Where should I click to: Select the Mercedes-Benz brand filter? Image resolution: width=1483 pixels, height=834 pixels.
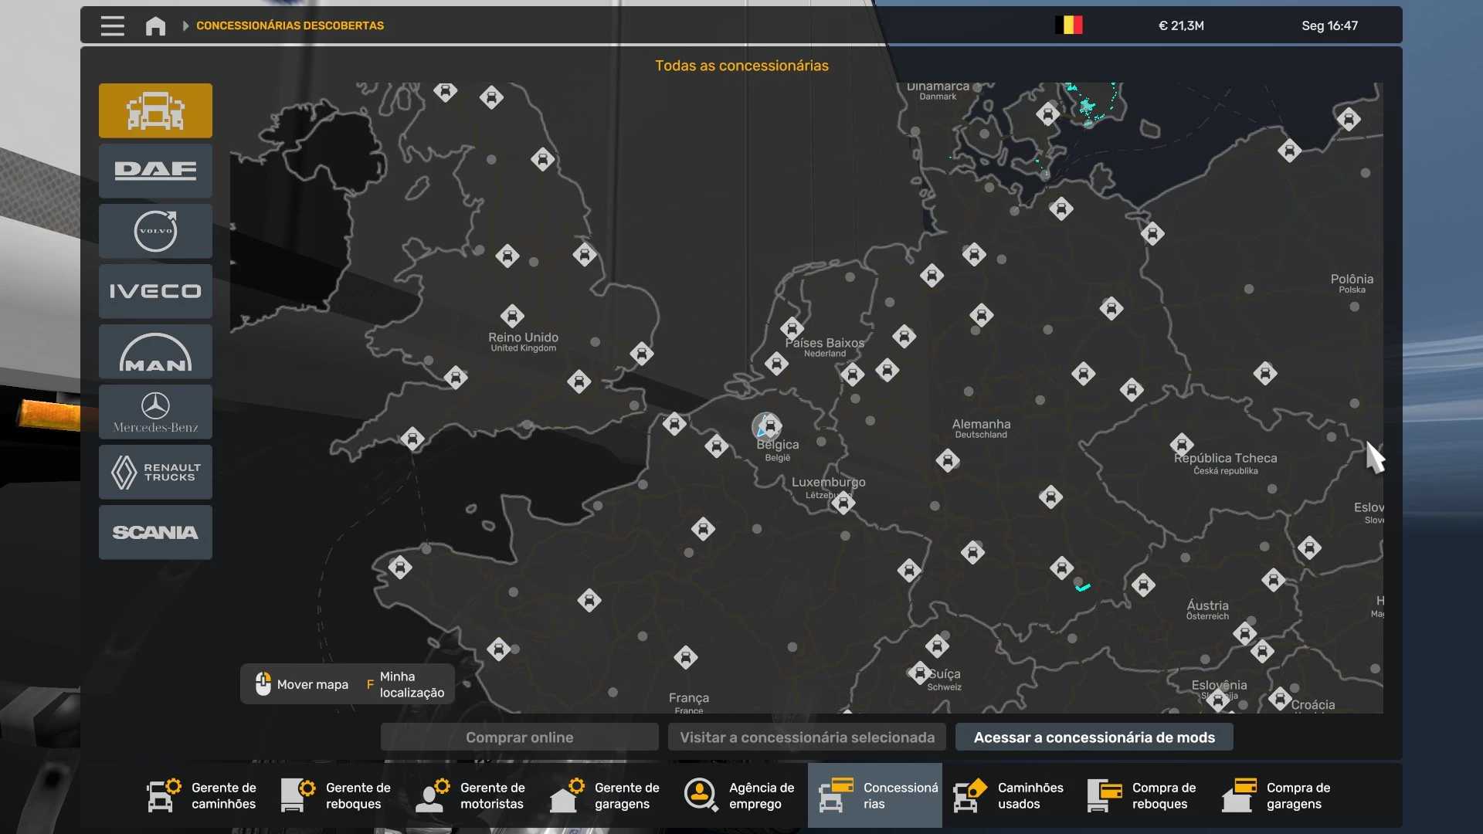coord(155,412)
